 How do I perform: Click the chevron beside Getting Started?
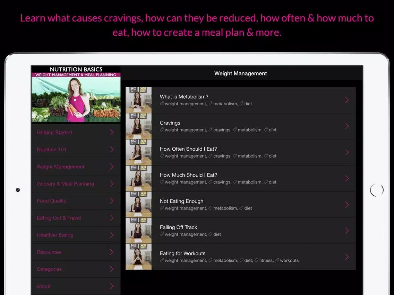pyautogui.click(x=112, y=133)
